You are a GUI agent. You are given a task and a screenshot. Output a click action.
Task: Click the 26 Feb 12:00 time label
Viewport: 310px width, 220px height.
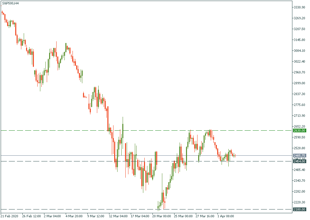click(x=32, y=216)
